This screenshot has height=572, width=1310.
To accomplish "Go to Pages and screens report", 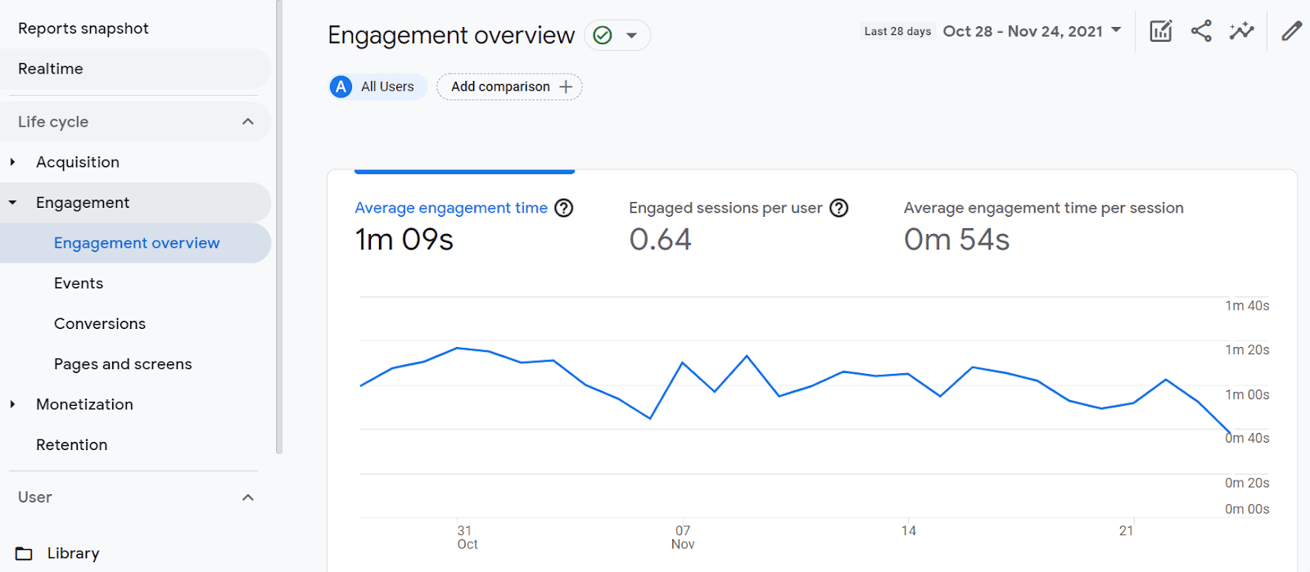I will click(123, 364).
